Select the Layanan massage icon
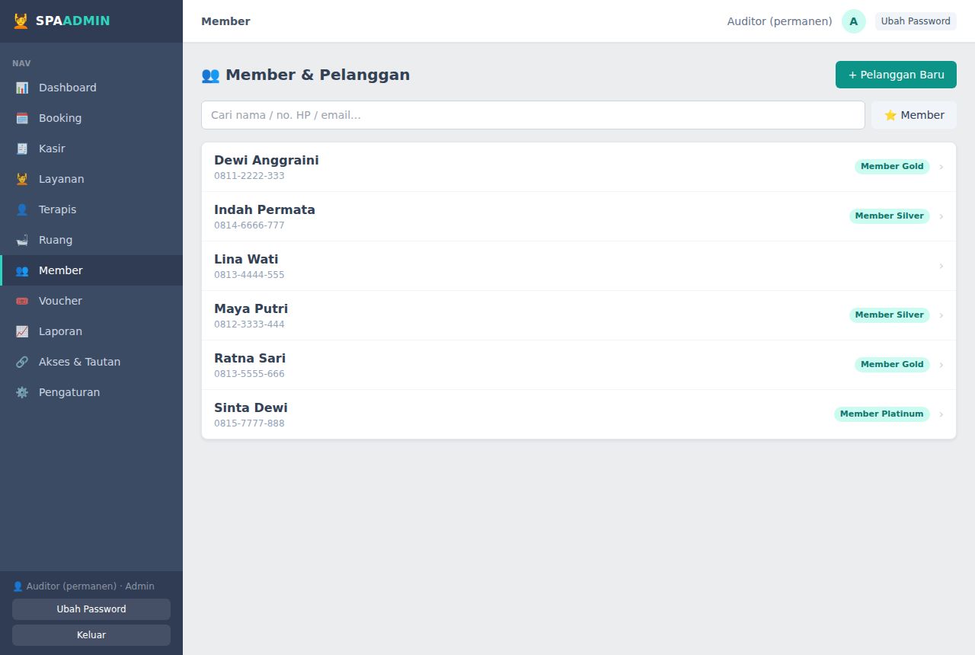The width and height of the screenshot is (975, 655). [22, 179]
